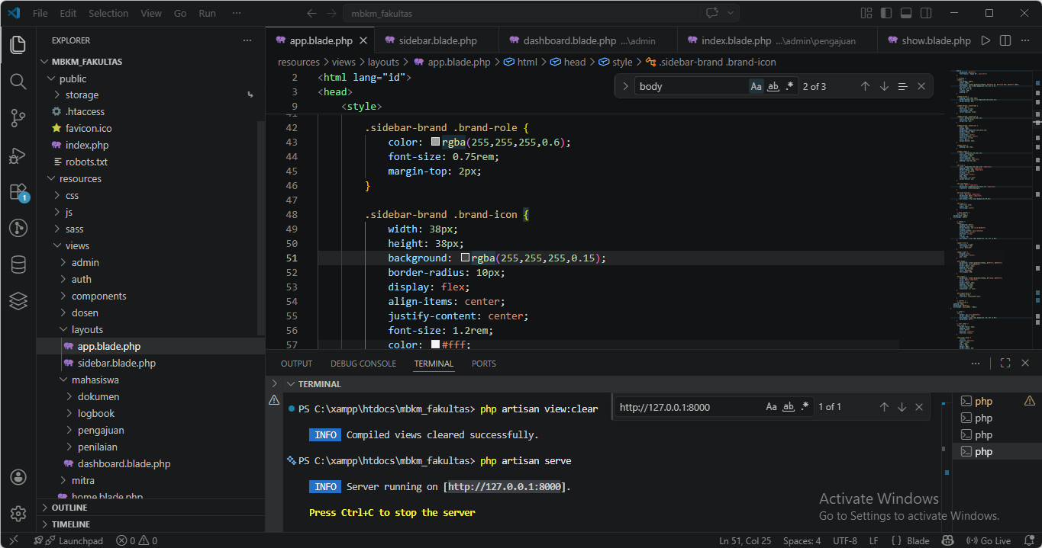Close the bottom panel

point(1025,364)
